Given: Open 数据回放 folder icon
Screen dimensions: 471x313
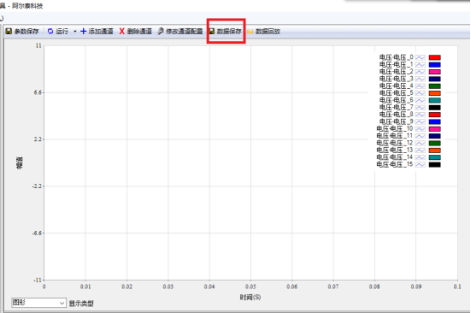Looking at the screenshot, I should [250, 32].
